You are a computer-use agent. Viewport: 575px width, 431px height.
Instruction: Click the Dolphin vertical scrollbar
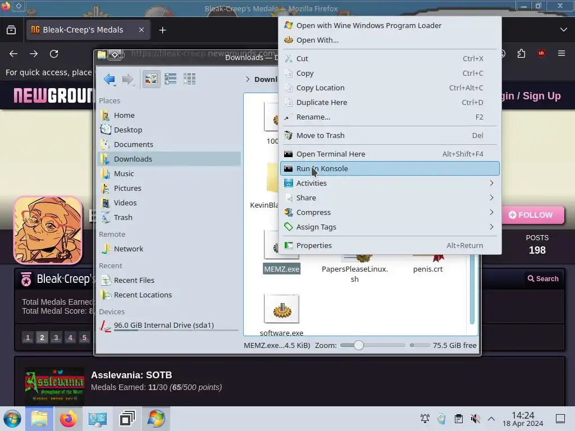[x=472, y=290]
